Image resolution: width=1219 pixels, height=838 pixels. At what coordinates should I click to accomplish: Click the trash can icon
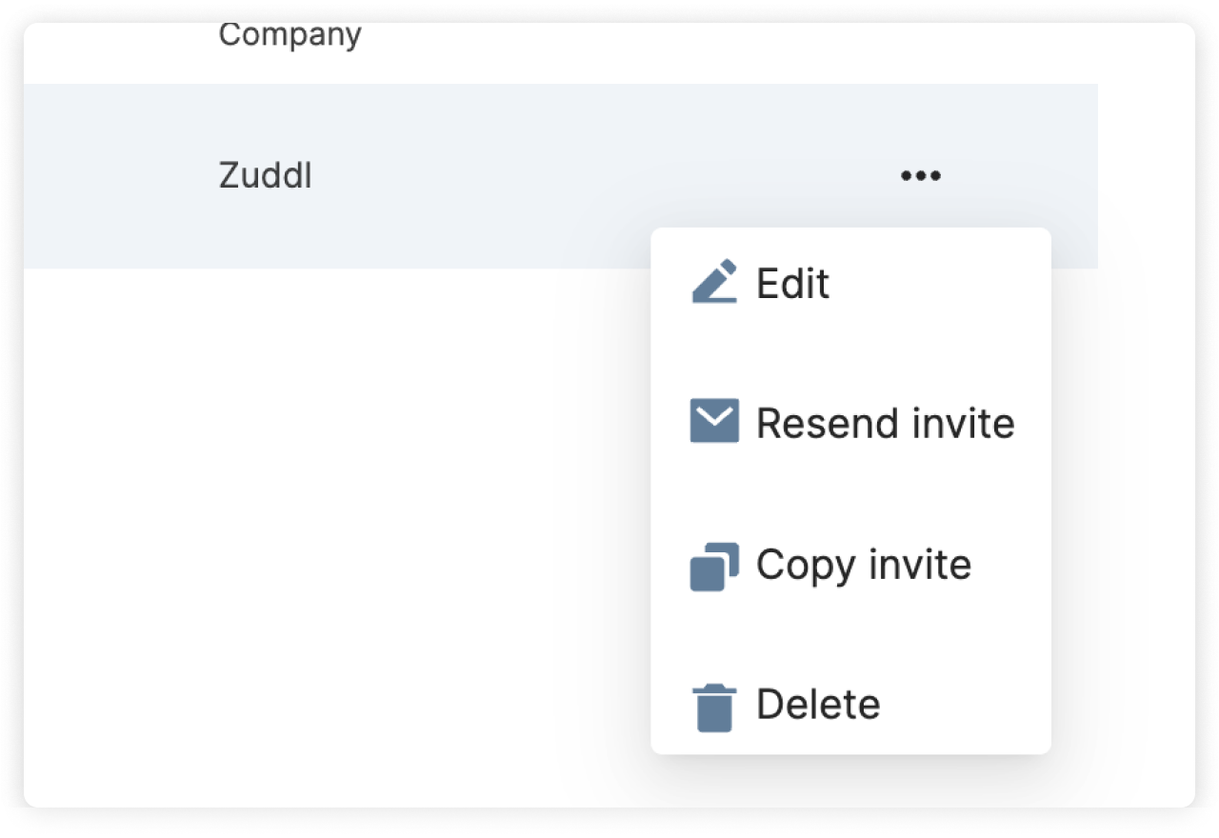[x=714, y=707]
